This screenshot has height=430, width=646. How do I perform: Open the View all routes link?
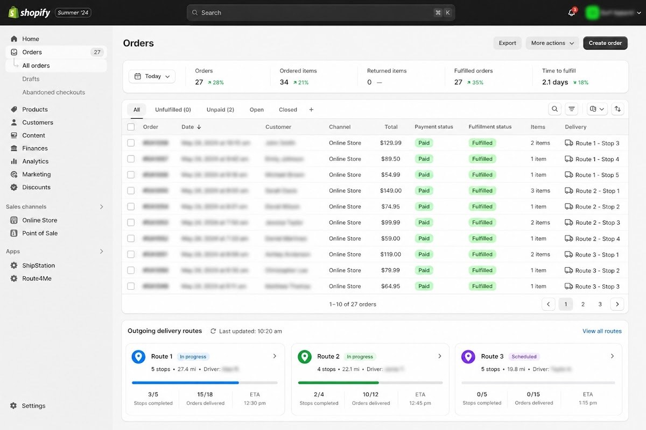tap(602, 331)
